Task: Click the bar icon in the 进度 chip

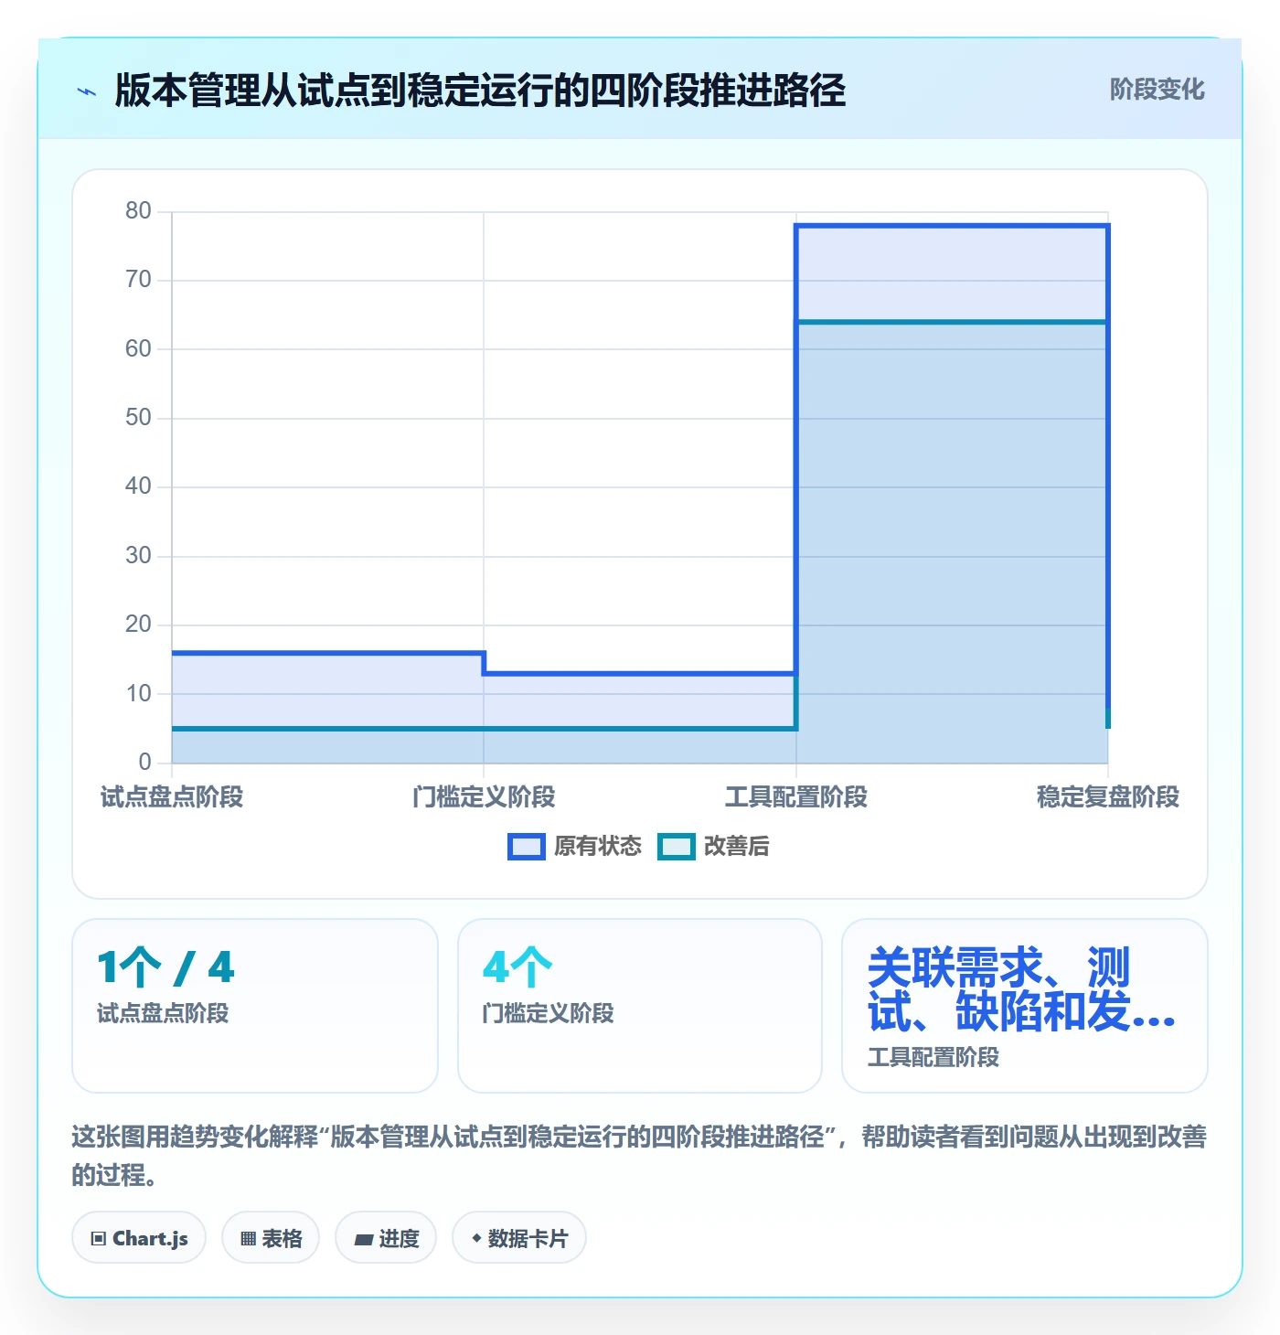Action: (x=364, y=1240)
